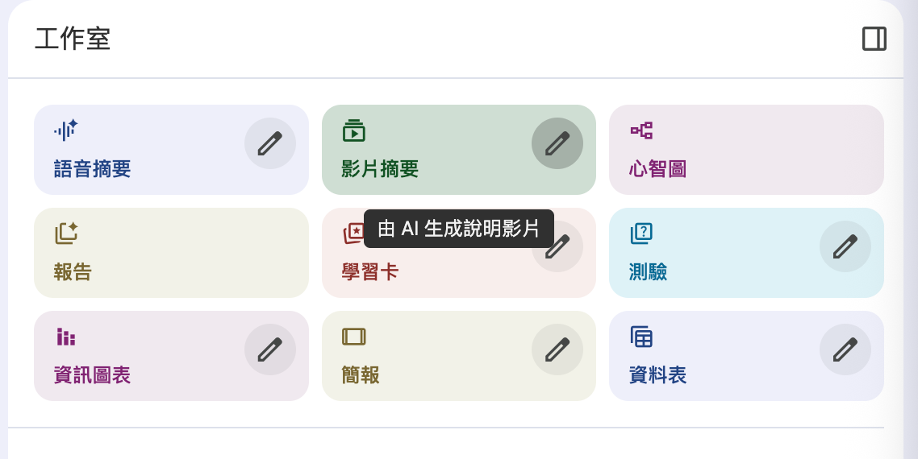Click the 語音摘要 waveform icon
The height and width of the screenshot is (459, 918).
pos(65,130)
